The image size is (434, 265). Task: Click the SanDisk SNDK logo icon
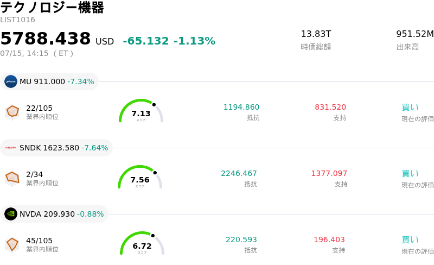pyautogui.click(x=11, y=148)
